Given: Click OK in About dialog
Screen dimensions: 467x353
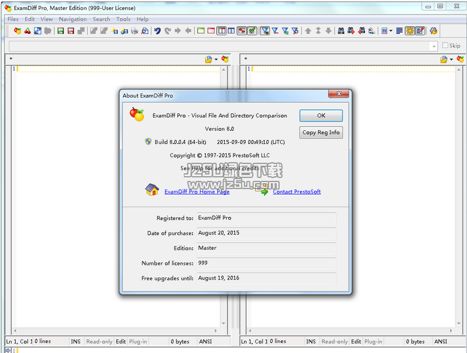Looking at the screenshot, I should (x=321, y=116).
